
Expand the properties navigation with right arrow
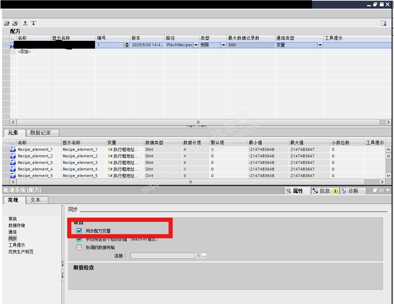pyautogui.click(x=62, y=277)
